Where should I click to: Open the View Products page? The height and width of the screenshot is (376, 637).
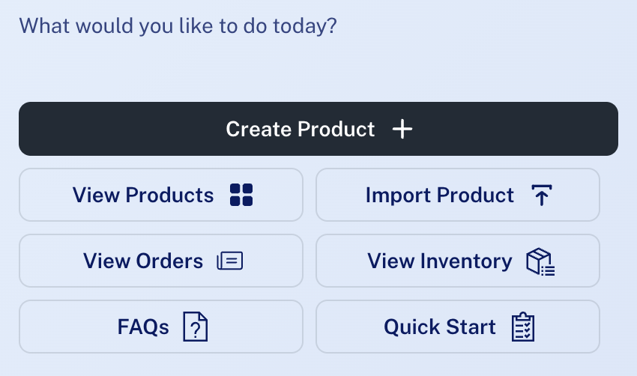[161, 195]
